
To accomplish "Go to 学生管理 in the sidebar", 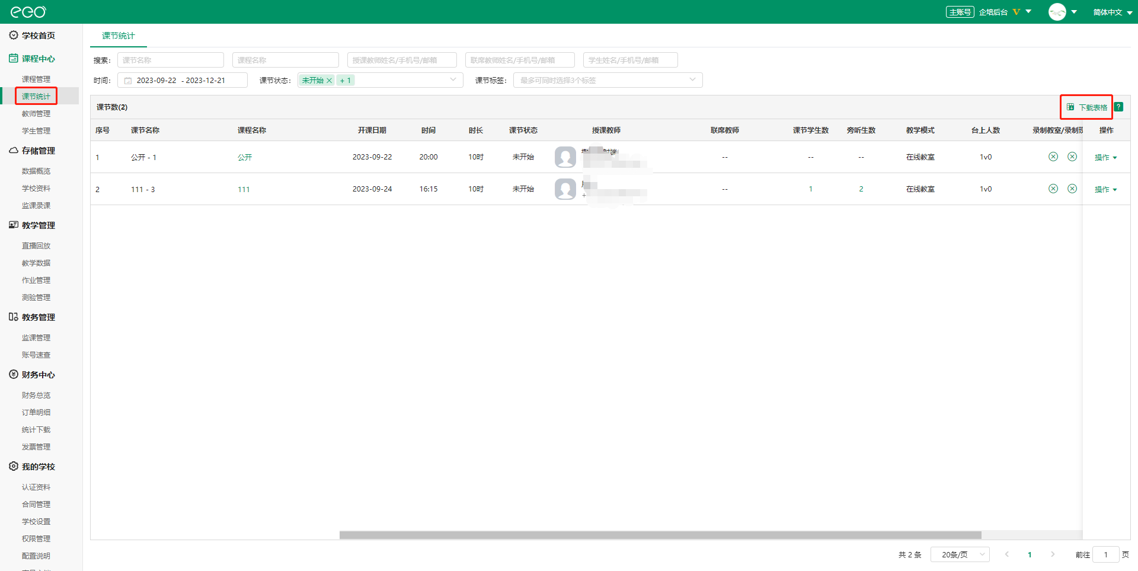I will [36, 130].
